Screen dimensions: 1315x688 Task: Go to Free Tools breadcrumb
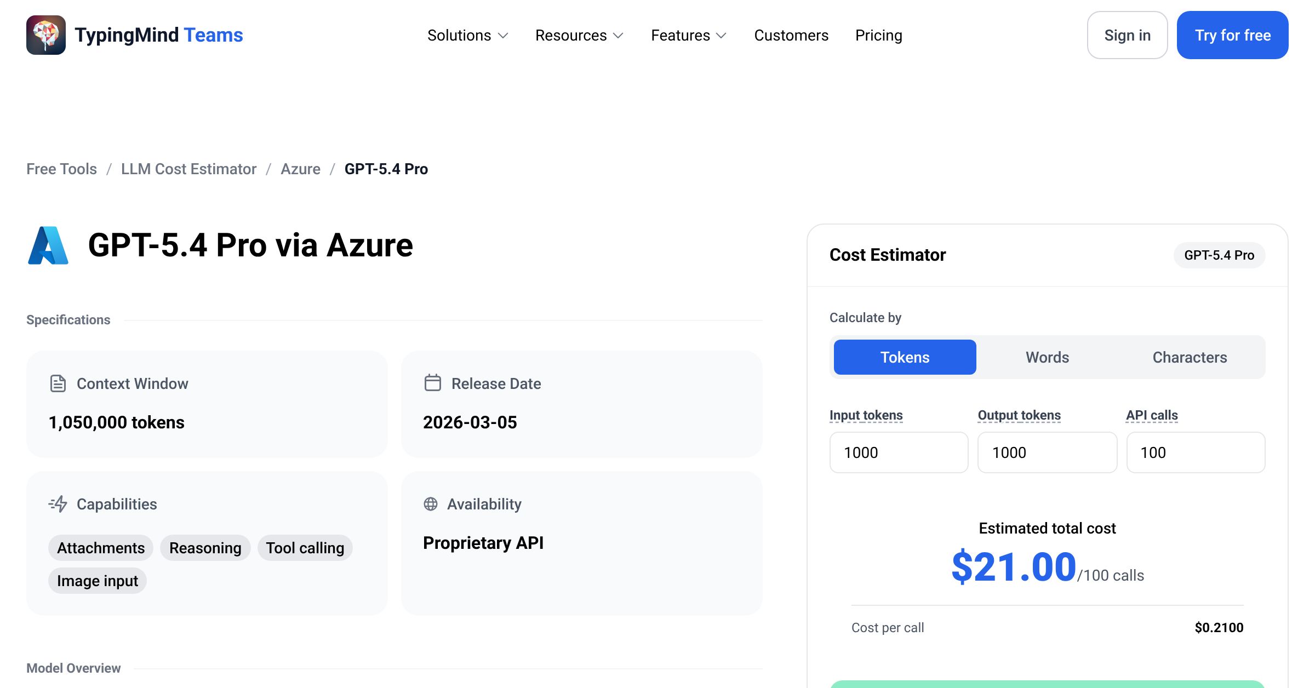click(61, 169)
